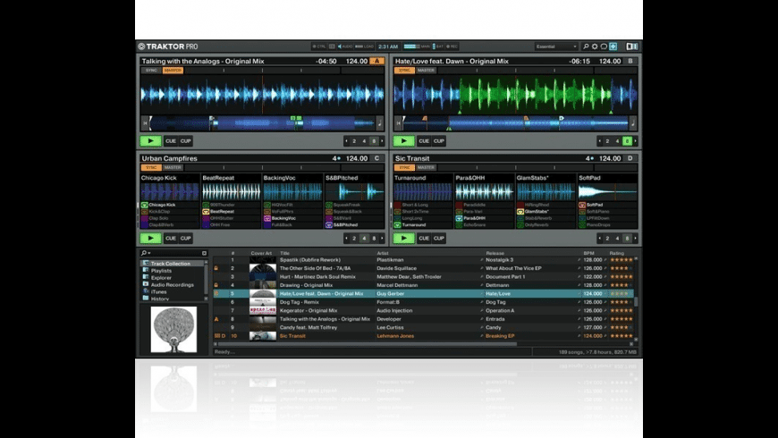Open Deck D letter menu
Image resolution: width=778 pixels, height=438 pixels.
coord(630,158)
